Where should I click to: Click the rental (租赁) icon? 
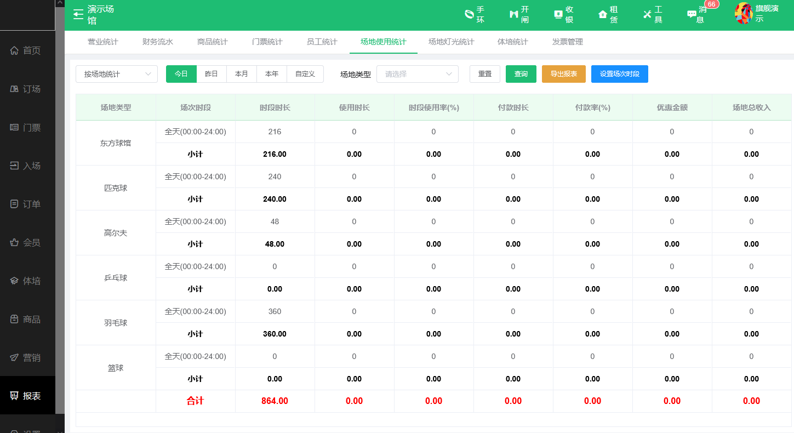point(603,14)
